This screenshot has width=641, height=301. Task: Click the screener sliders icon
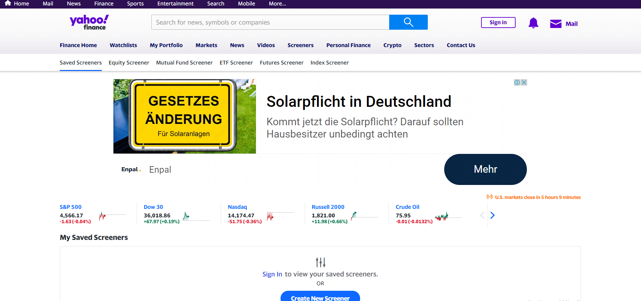(x=320, y=262)
